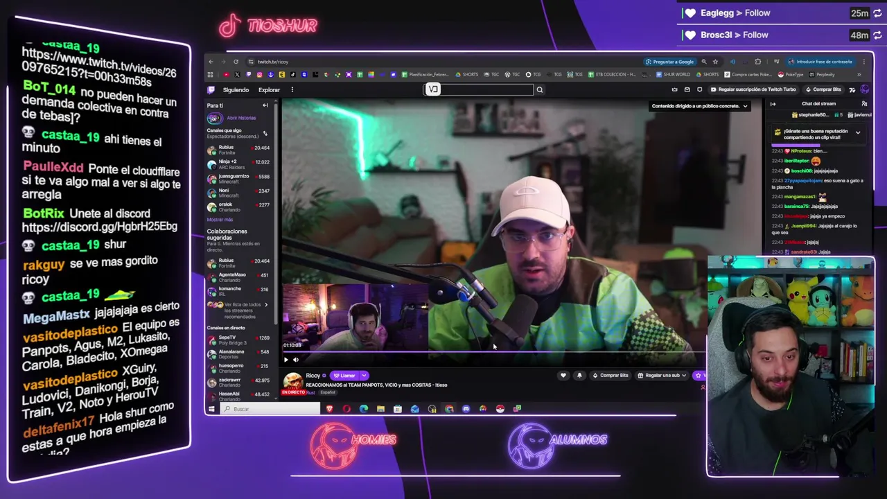887x499 pixels.
Task: Click the purple Llamar button
Action: (345, 376)
